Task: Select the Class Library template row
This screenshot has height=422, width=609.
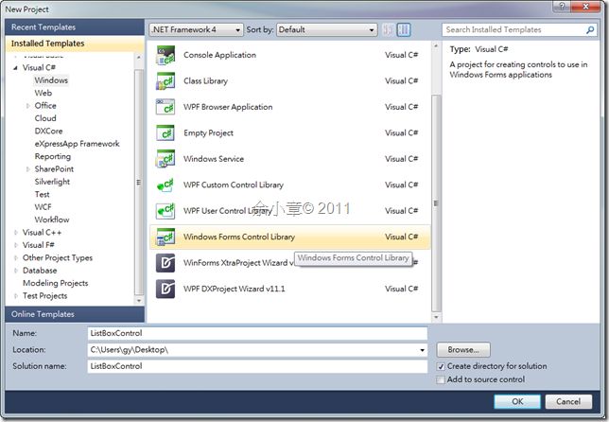Action: tap(290, 80)
